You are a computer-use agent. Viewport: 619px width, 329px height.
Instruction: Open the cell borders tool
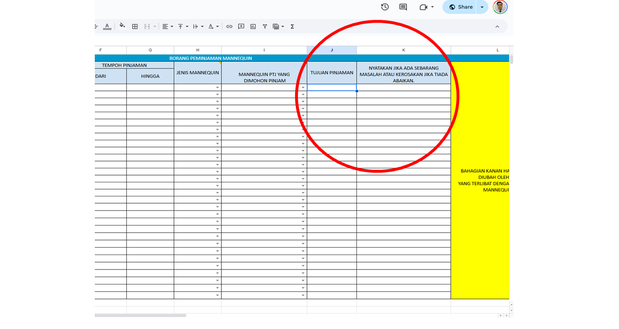coord(135,27)
